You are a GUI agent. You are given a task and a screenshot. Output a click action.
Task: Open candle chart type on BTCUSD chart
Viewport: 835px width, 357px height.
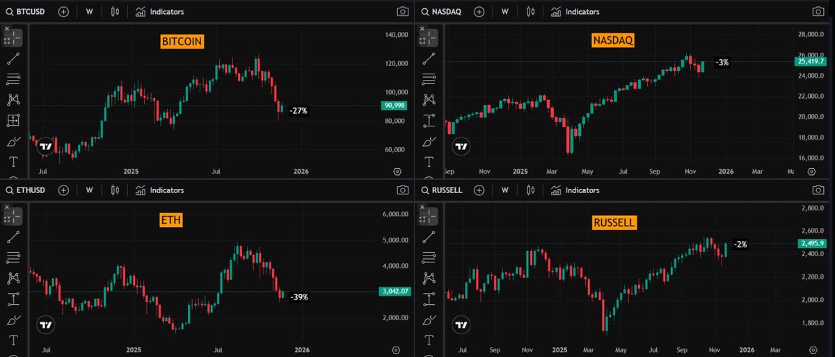pyautogui.click(x=116, y=12)
